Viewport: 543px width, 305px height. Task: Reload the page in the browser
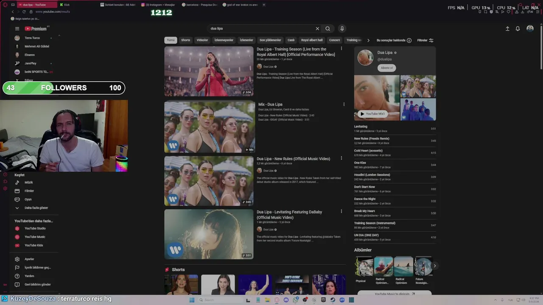24,11
